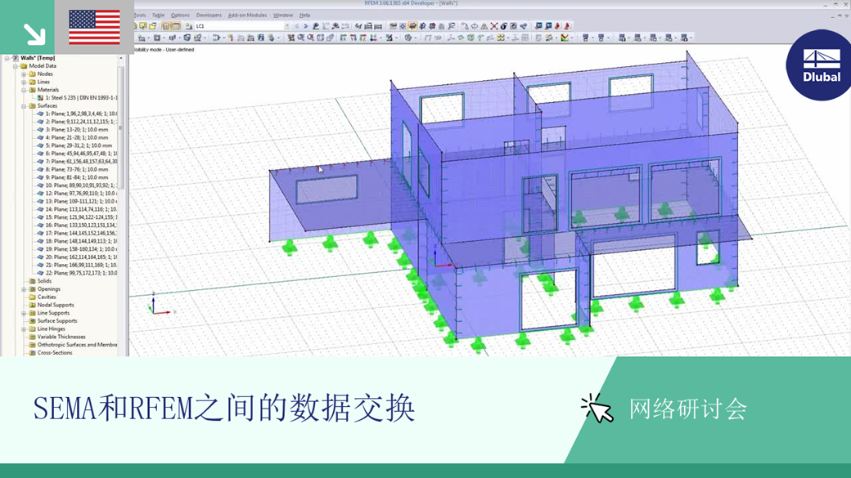Expand the Lines folder
The width and height of the screenshot is (851, 478).
[24, 83]
